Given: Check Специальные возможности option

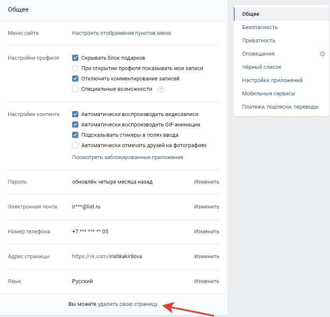Looking at the screenshot, I should tap(75, 89).
